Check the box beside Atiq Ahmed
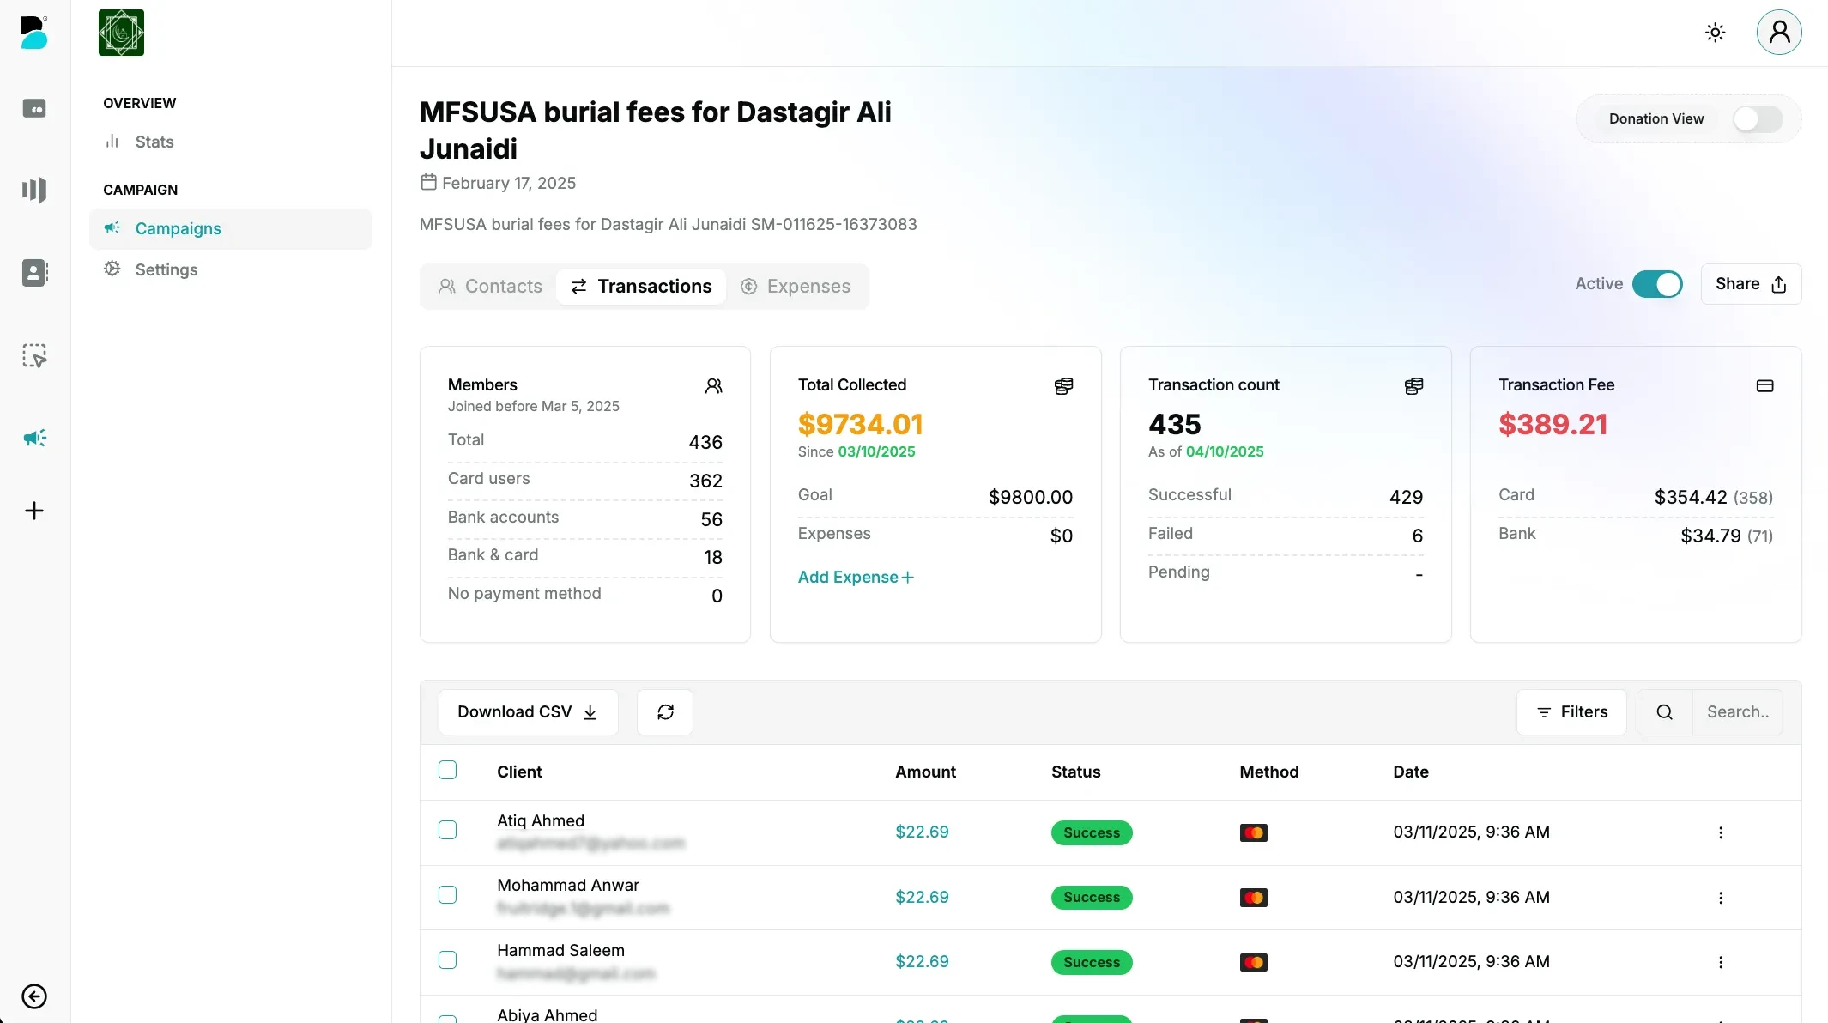The image size is (1828, 1023). point(447,830)
